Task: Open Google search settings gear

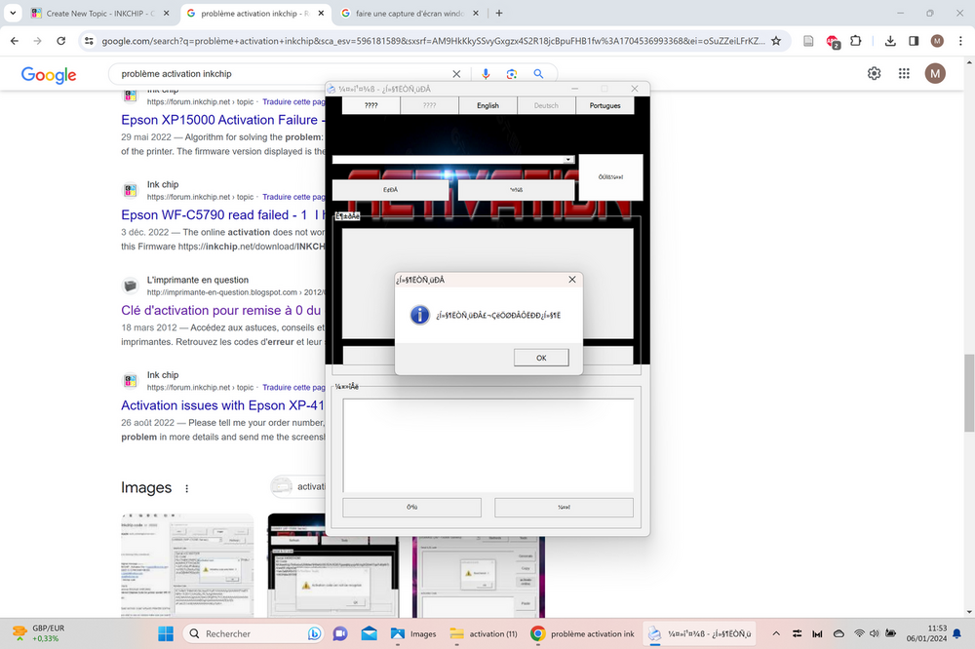Action: pyautogui.click(x=874, y=74)
